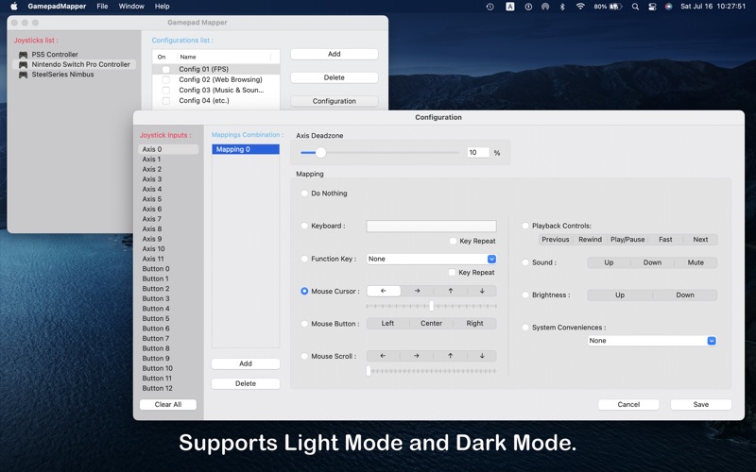Toggle On checkbox for Config 02 (Web Browsing)
The width and height of the screenshot is (756, 472).
click(x=166, y=80)
